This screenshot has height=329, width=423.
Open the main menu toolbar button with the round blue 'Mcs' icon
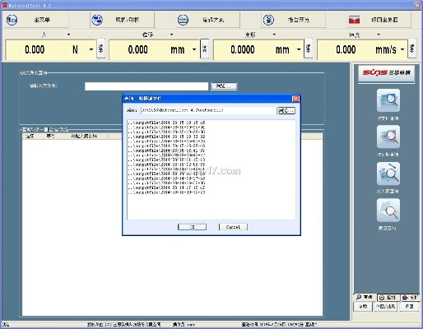coord(35,20)
